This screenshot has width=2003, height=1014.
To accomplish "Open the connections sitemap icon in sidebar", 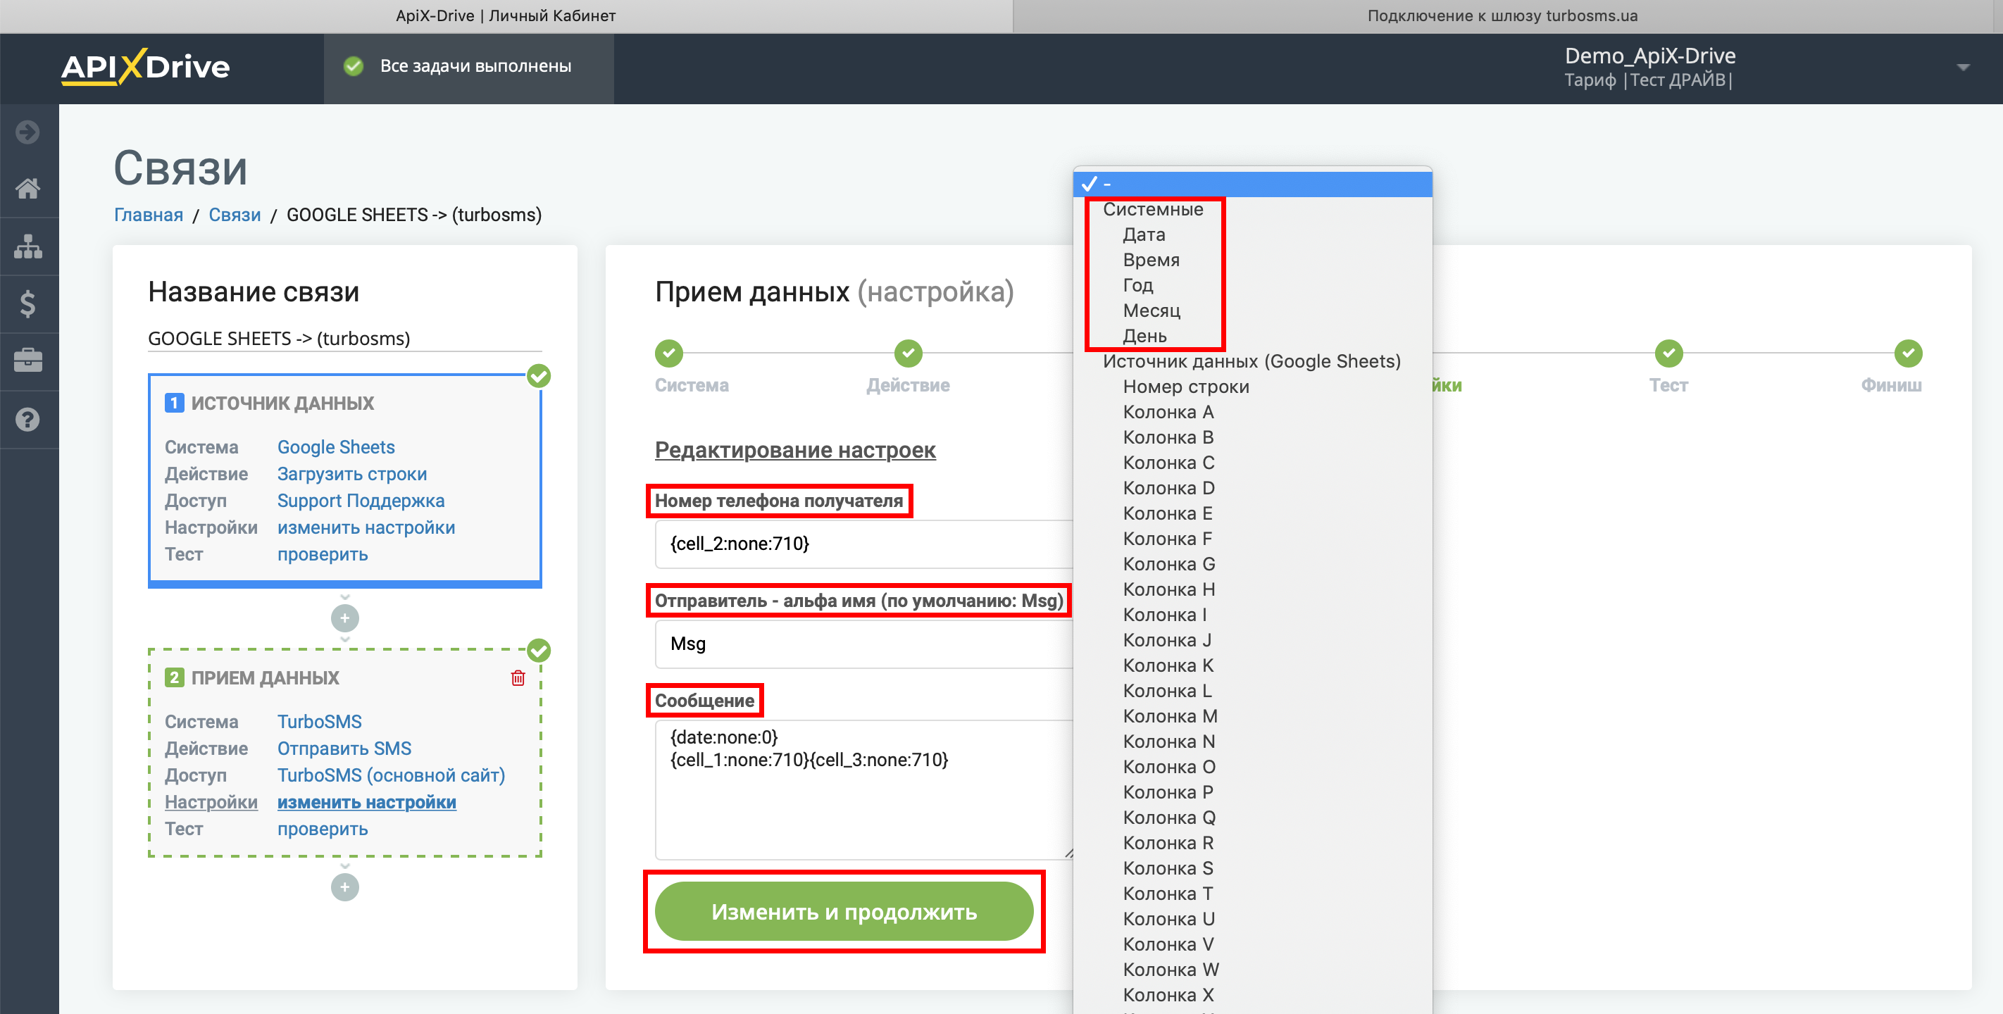I will pyautogui.click(x=28, y=246).
